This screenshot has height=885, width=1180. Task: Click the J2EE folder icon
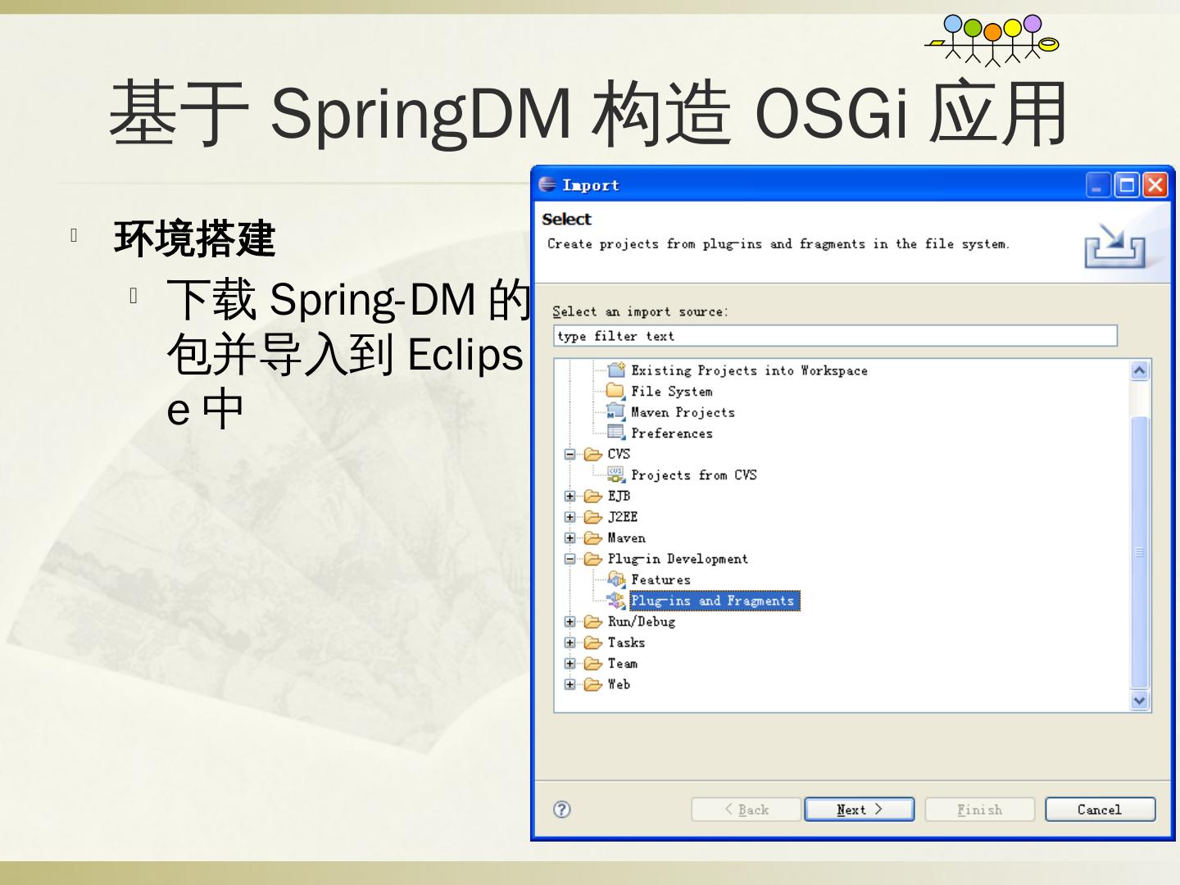tap(592, 517)
